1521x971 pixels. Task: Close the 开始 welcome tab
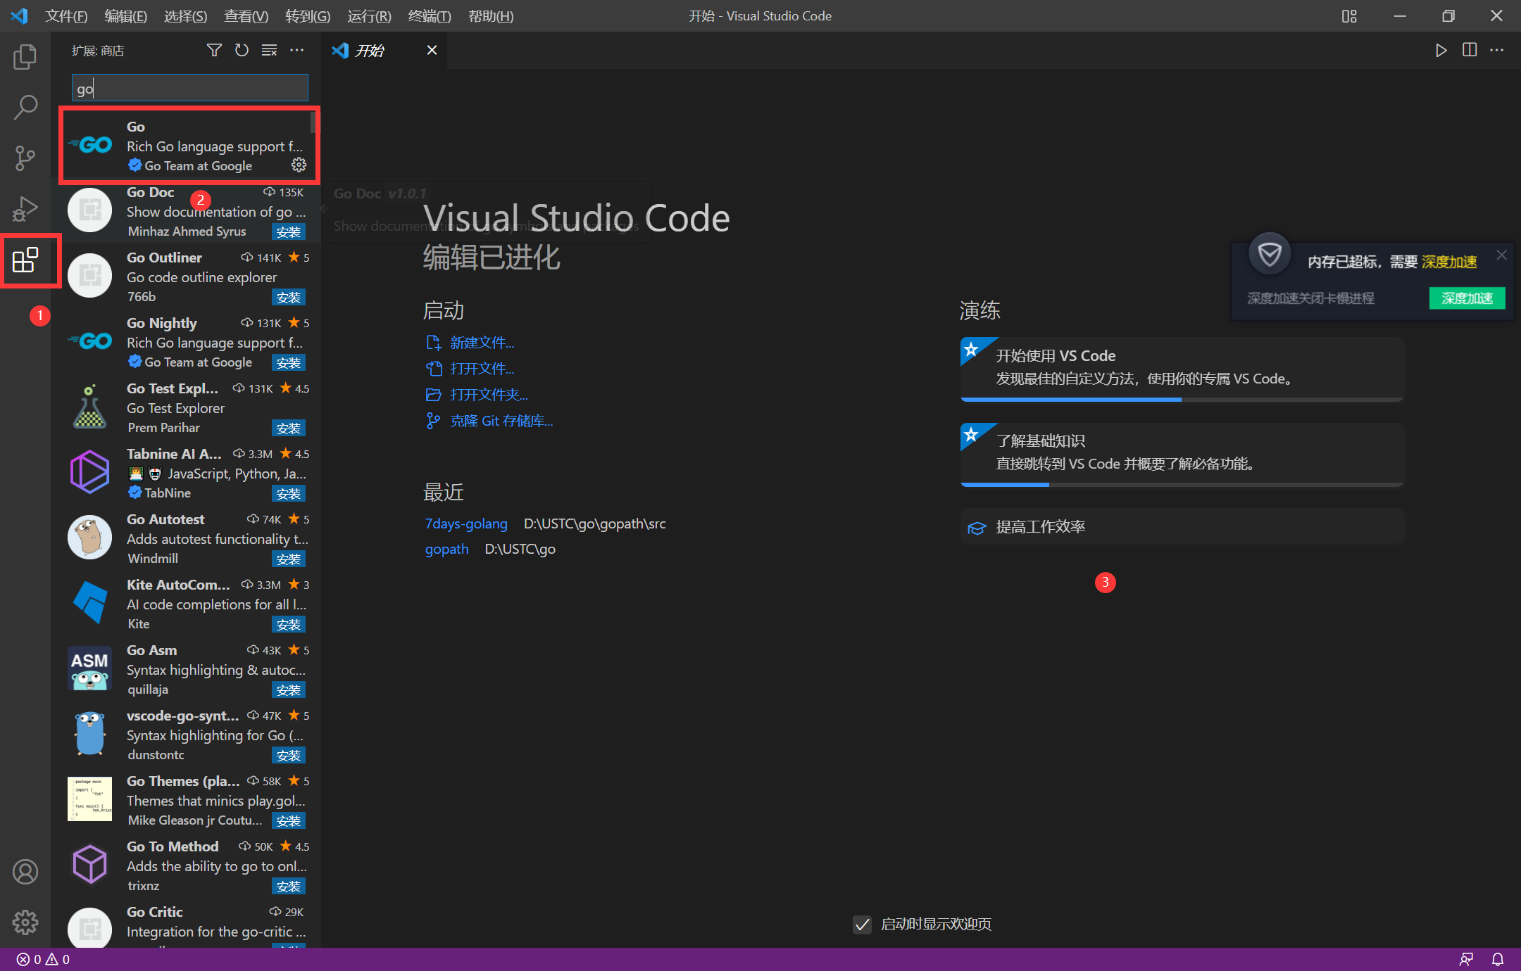[x=432, y=50]
